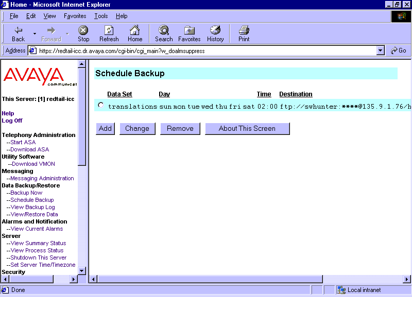The width and height of the screenshot is (412, 309).
Task: Click the Destination column header
Action: [296, 94]
